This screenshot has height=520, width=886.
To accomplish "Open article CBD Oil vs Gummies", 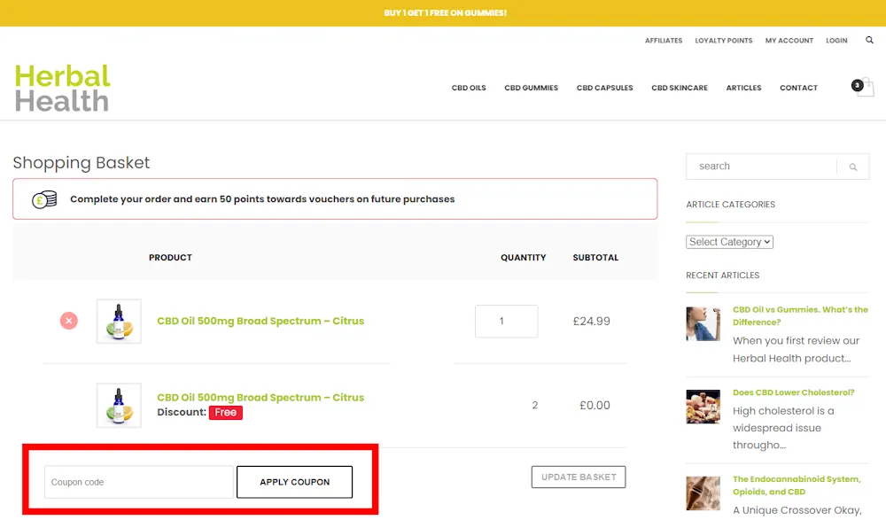I will click(800, 316).
